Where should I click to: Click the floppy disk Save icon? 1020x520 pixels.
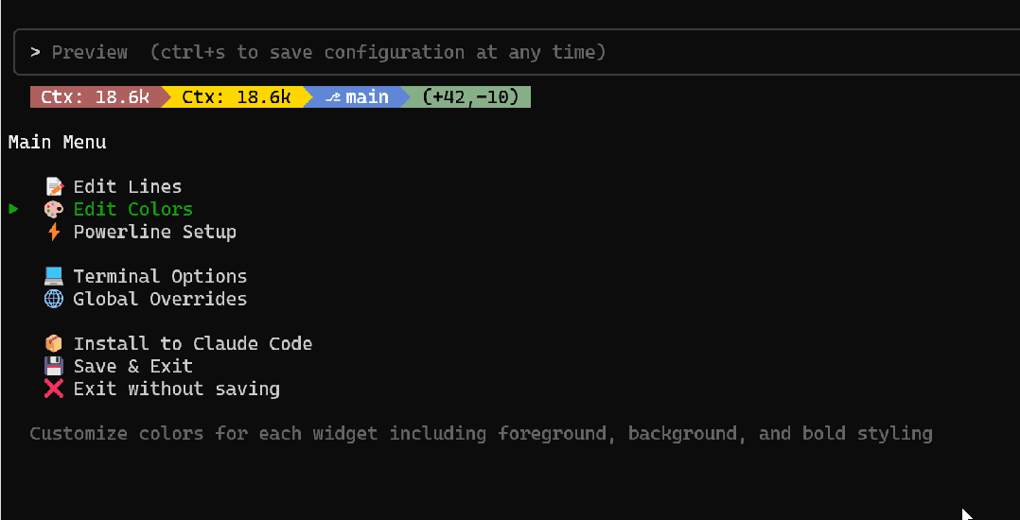54,366
